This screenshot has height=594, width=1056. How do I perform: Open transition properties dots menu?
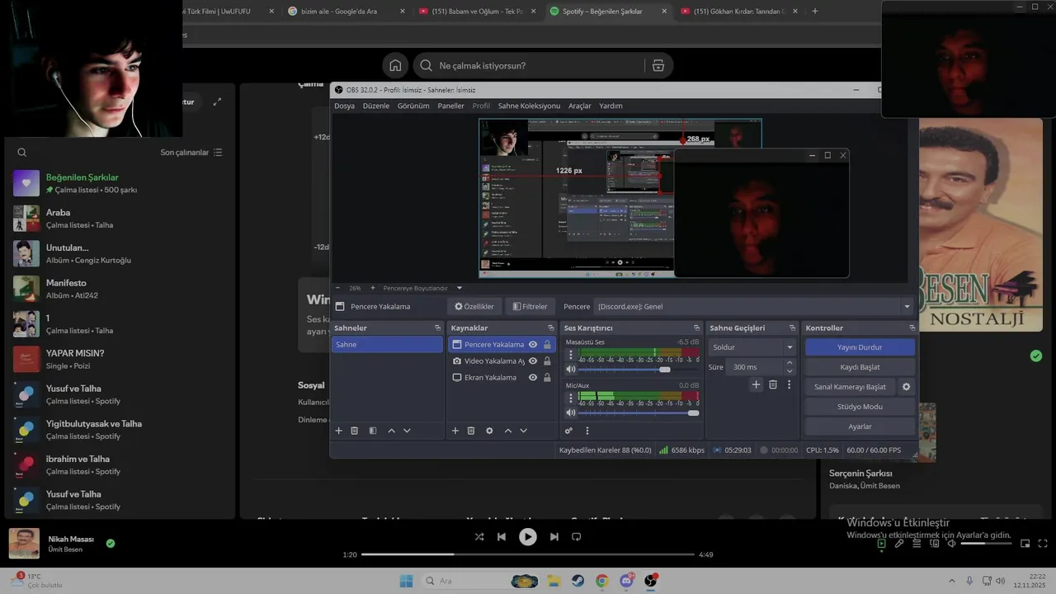[x=789, y=384]
